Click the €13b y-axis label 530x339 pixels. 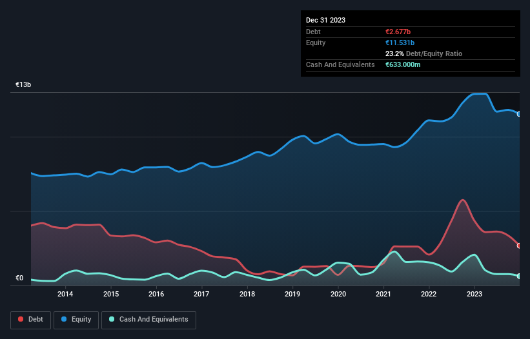pos(23,84)
